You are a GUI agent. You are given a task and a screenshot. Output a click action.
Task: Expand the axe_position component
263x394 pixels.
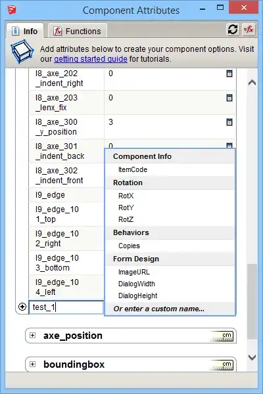click(x=32, y=336)
